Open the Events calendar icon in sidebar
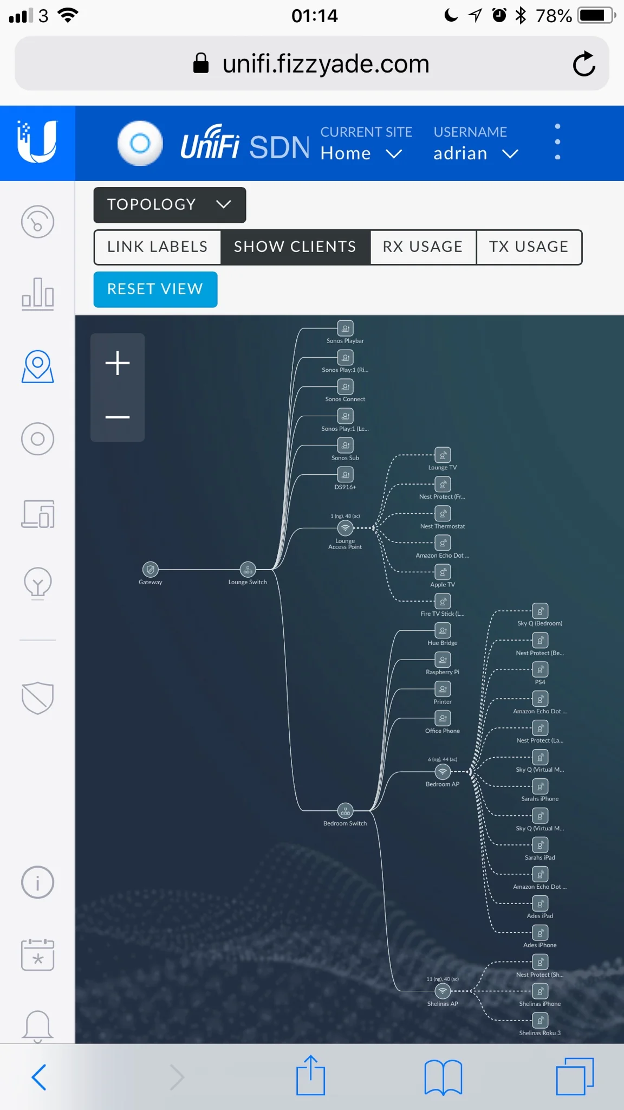 pos(37,955)
